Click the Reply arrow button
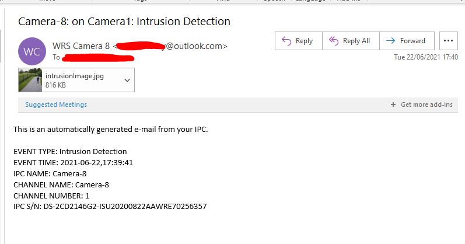The height and width of the screenshot is (244, 465). coord(298,41)
